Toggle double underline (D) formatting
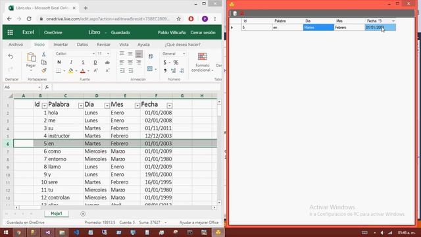 point(95,63)
